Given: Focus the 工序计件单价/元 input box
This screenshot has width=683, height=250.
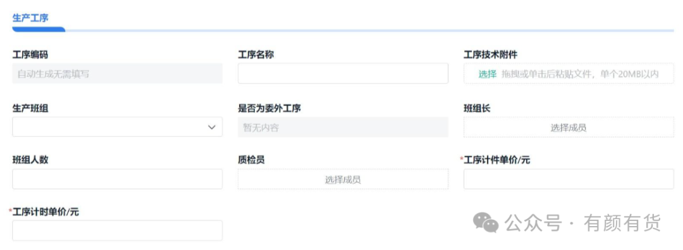Looking at the screenshot, I should click(569, 179).
